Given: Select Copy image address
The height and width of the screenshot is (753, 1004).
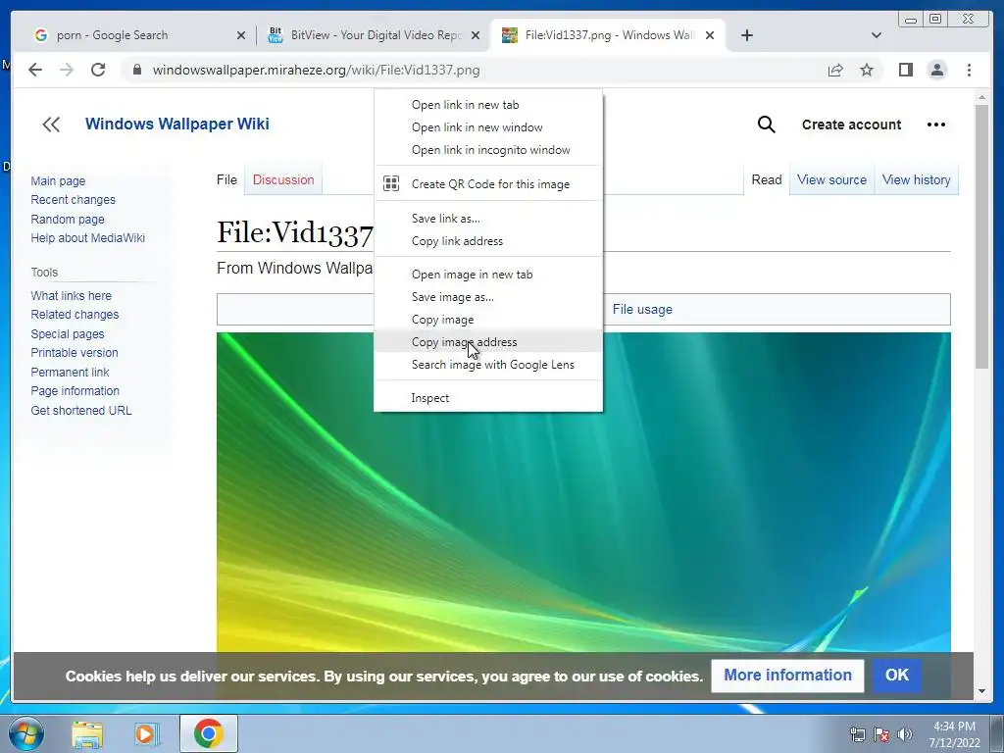Looking at the screenshot, I should pos(488,342).
